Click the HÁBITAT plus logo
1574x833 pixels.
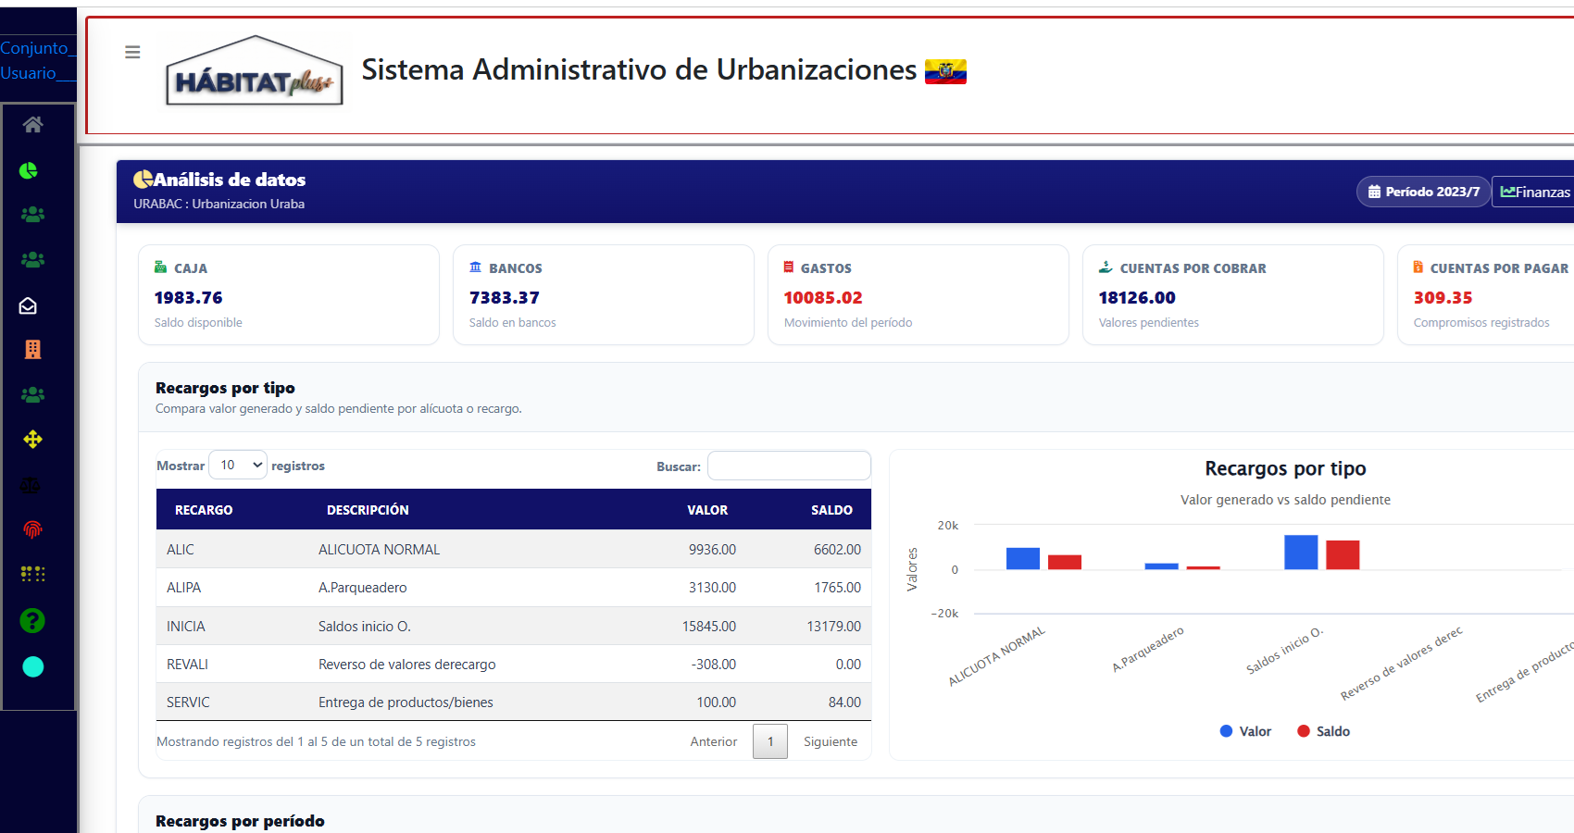255,70
